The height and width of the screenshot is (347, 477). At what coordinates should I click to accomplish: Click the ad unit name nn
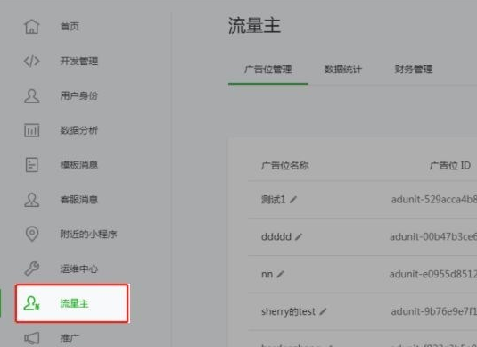[267, 274]
